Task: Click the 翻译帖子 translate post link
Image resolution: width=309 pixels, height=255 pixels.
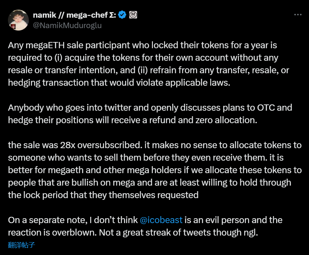Action: pos(22,245)
